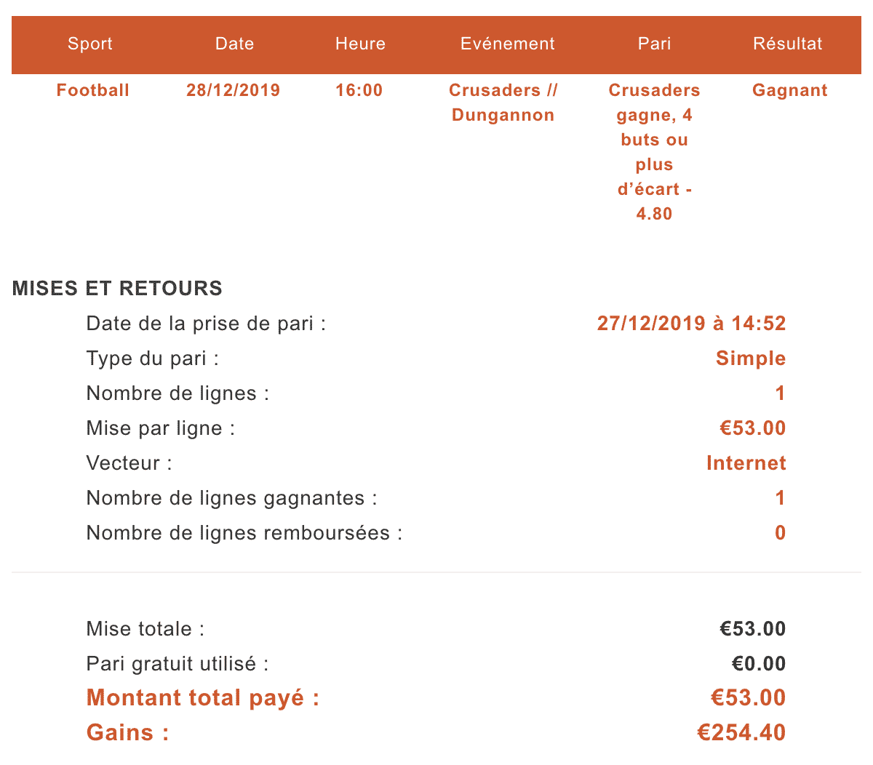Viewport: 873px width, 765px height.
Task: Click the Date column header
Action: (234, 44)
